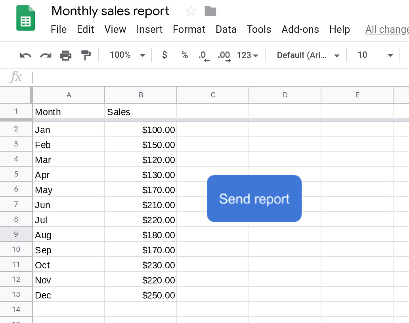This screenshot has width=409, height=323.
Task: Select the Sep cell
Action: coord(69,249)
